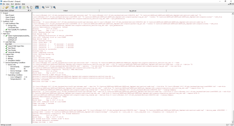The image size is (234, 126).
Task: Collapse the P&R Flow tree section
Action: pyautogui.click(x=2, y=34)
